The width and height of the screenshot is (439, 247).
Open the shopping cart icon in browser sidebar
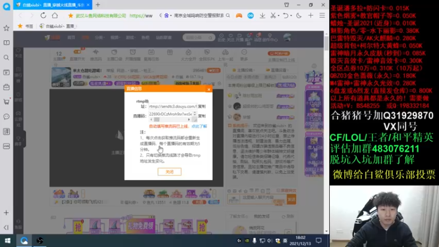pos(6,102)
